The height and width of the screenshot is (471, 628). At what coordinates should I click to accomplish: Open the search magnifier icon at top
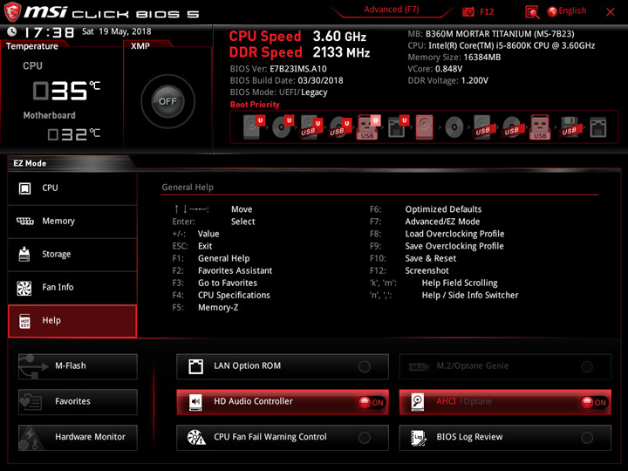click(532, 12)
